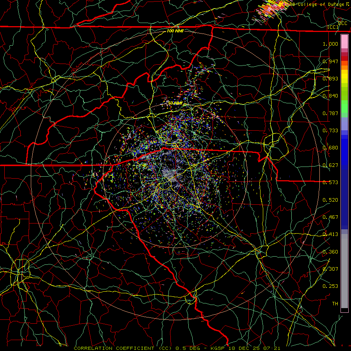Click the 0.467 legend value
Screen dimensions: 351x351
pos(330,217)
